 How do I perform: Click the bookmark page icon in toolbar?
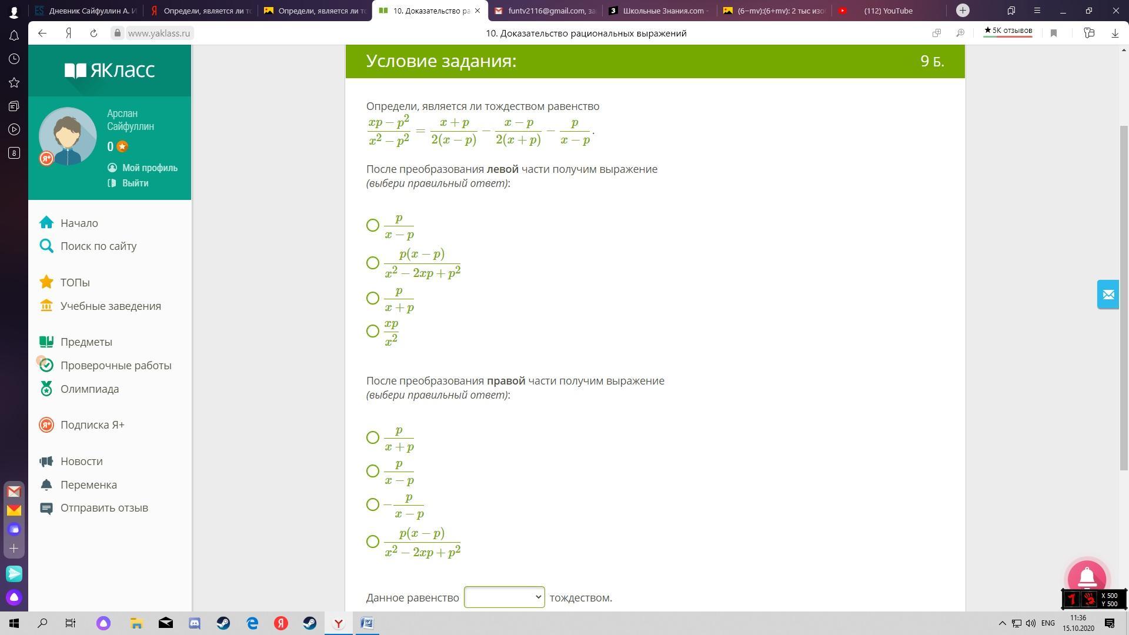[x=1054, y=34]
